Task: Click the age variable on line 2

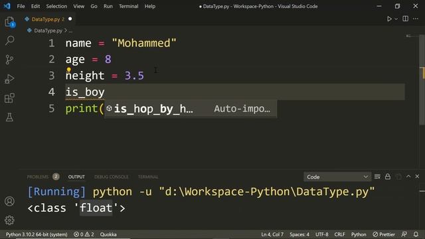Action: (75, 60)
